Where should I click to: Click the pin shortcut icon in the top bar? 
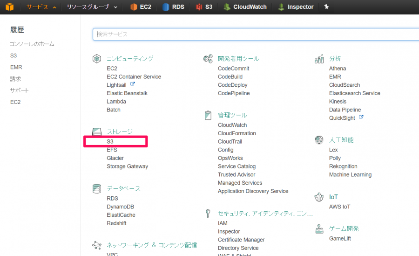point(326,7)
